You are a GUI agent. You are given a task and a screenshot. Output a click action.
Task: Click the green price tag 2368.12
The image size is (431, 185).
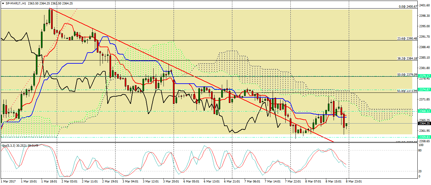click(x=424, y=111)
